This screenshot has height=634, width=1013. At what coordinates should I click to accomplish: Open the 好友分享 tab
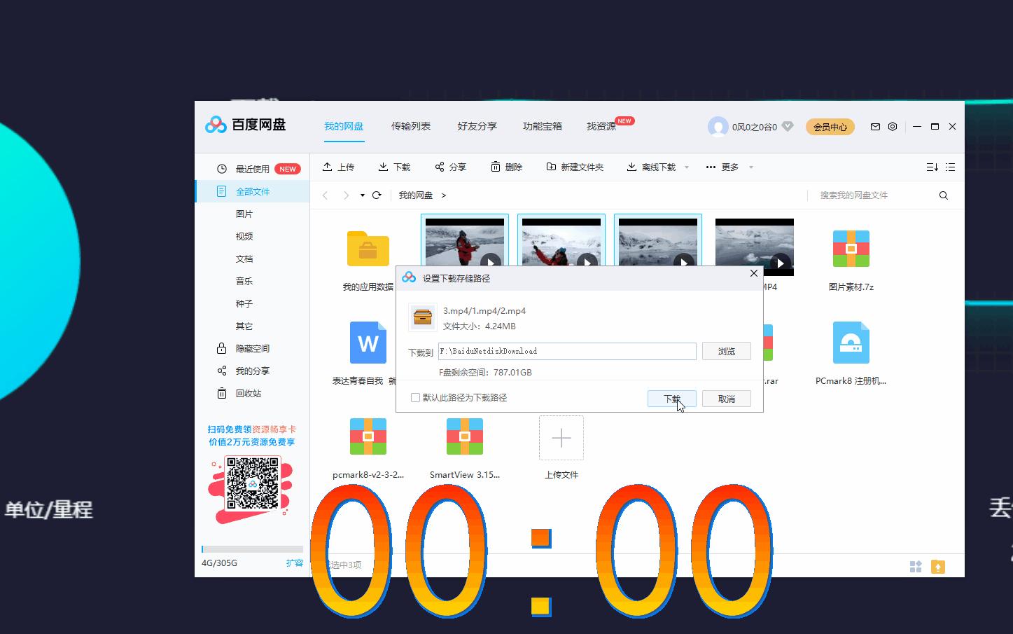pos(477,126)
